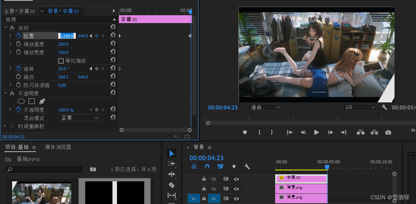Enable the 等比缩放 checkbox
This screenshot has height=204, width=416.
coord(61,61)
